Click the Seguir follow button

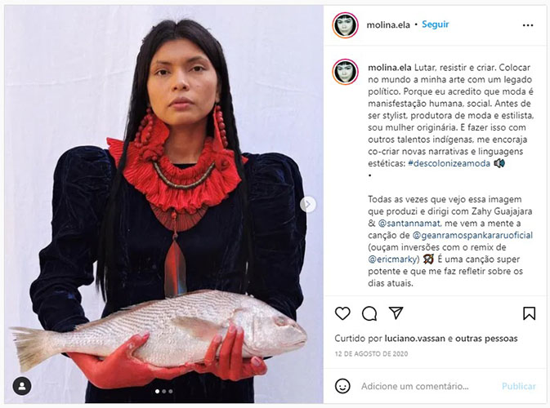tap(436, 24)
